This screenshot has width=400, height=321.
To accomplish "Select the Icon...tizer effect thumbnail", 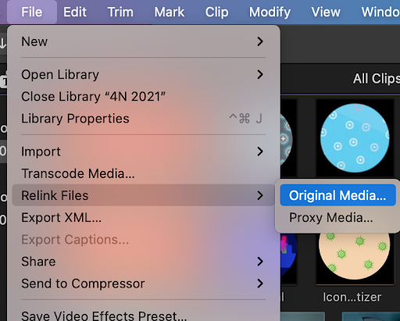I will click(355, 256).
